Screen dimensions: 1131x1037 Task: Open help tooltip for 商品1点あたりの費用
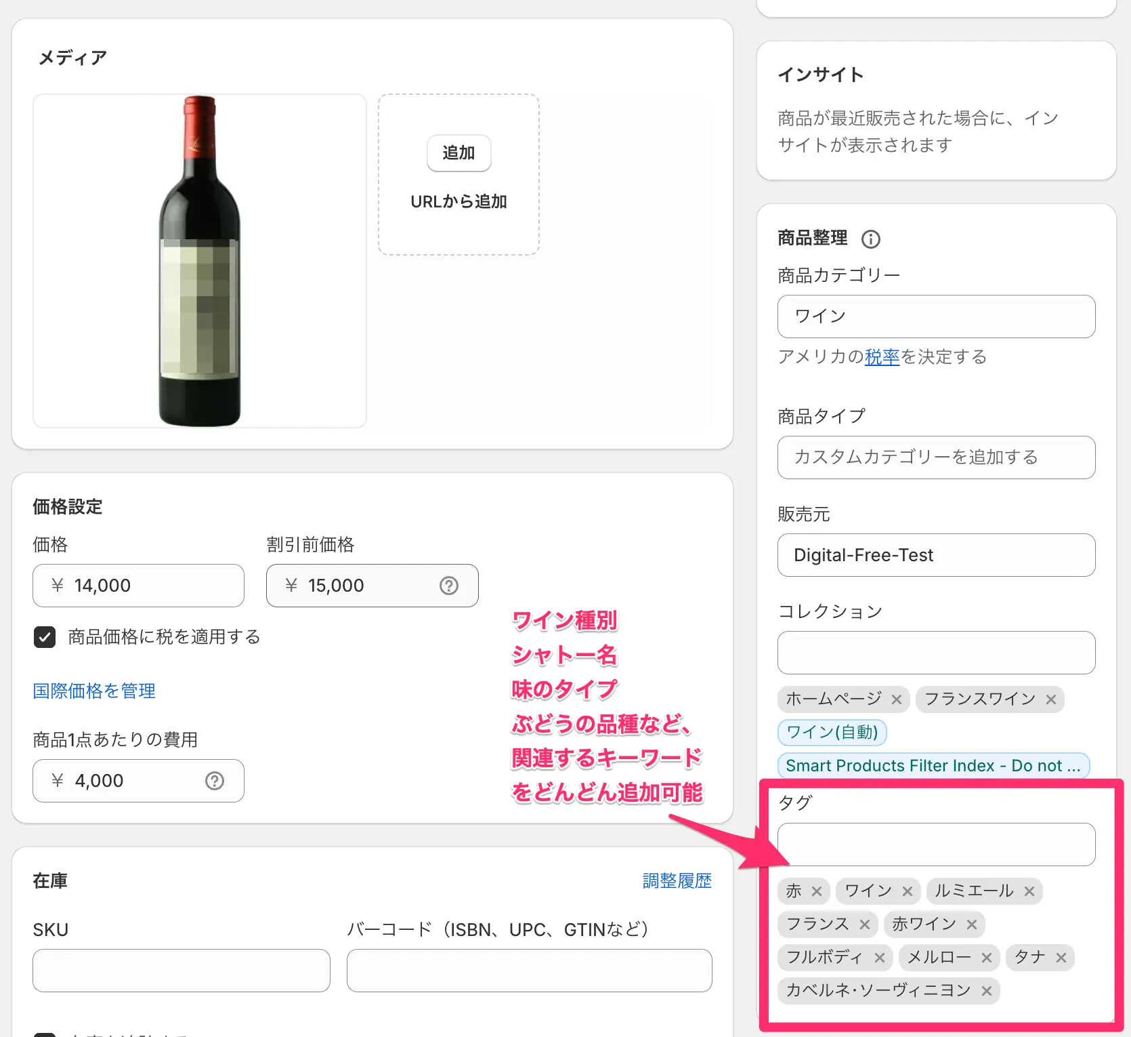(x=215, y=780)
